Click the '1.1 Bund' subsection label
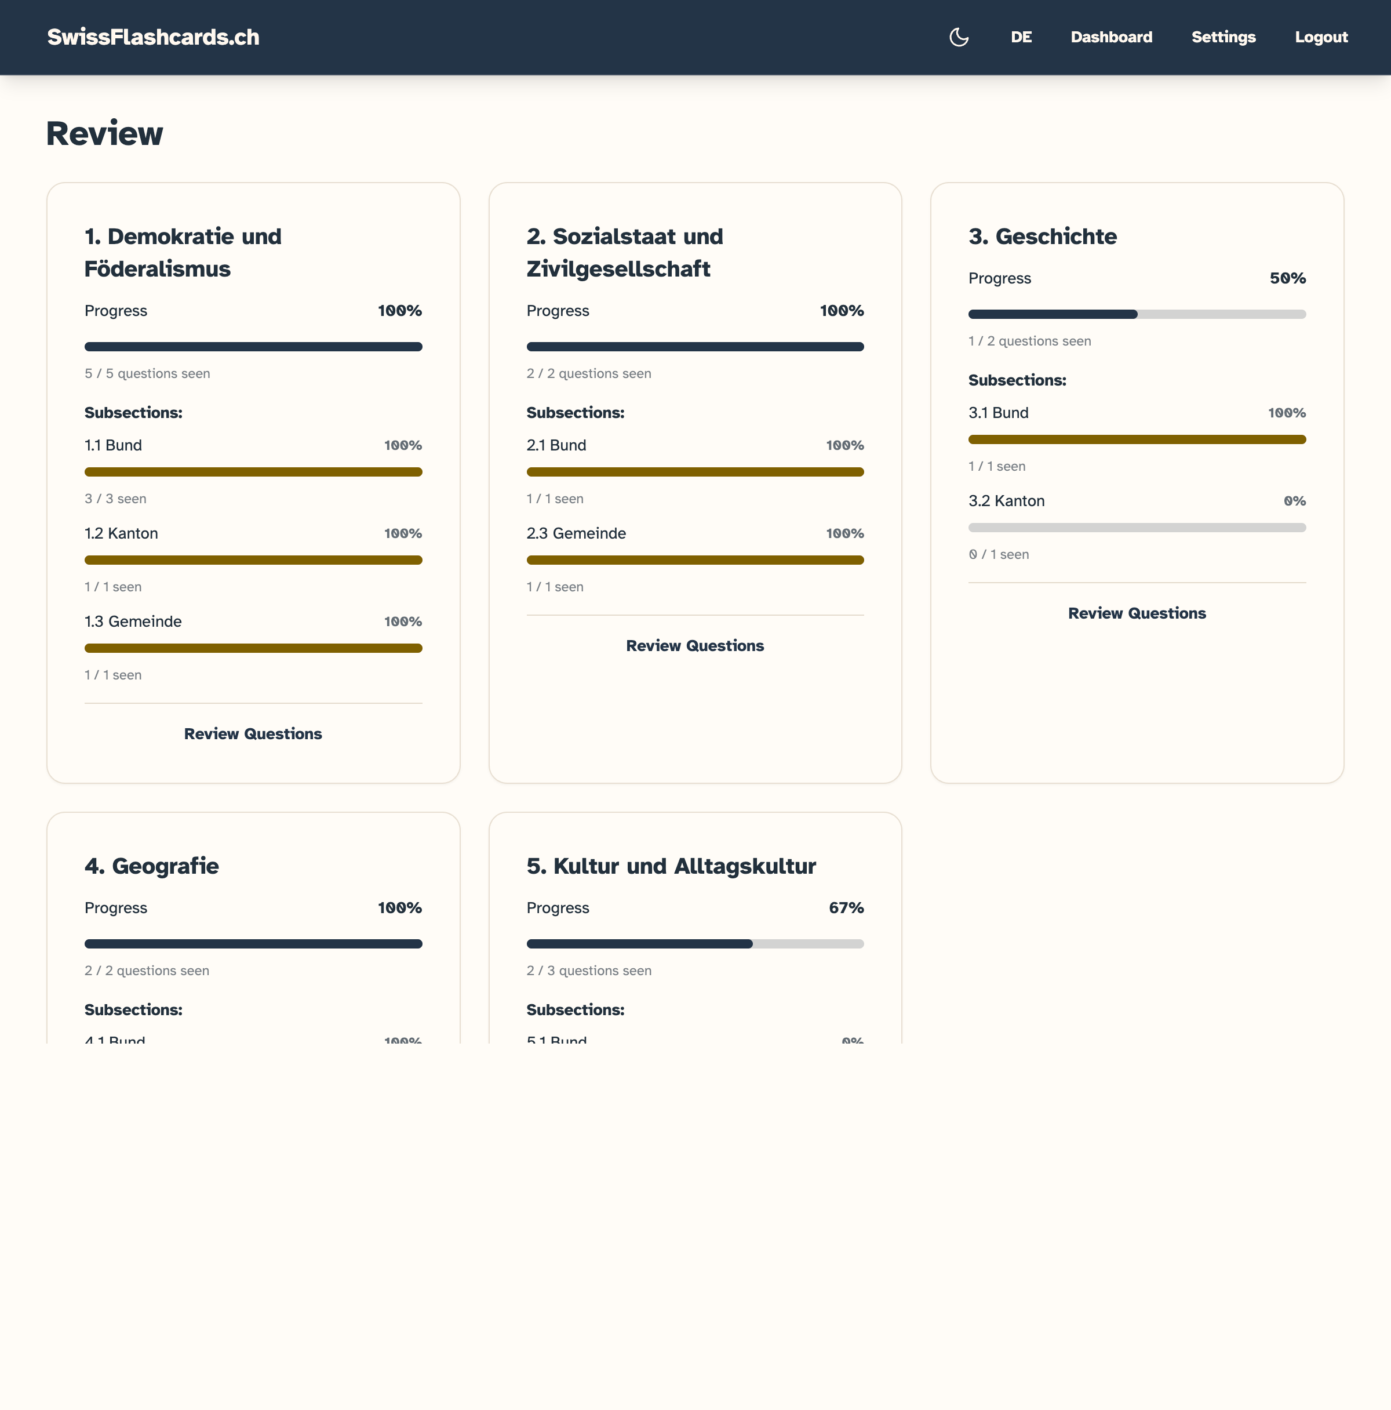The height and width of the screenshot is (1410, 1391). click(x=113, y=445)
